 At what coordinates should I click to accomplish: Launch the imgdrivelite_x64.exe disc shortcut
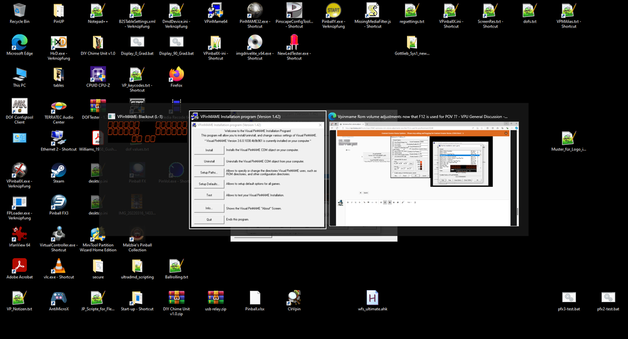[255, 43]
